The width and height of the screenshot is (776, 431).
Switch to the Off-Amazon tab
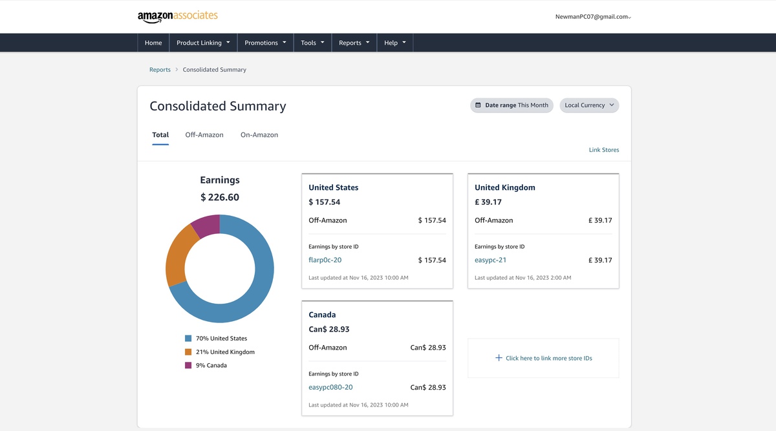coord(204,135)
